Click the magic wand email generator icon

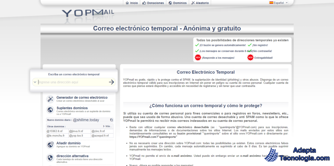pyautogui.click(x=50, y=99)
